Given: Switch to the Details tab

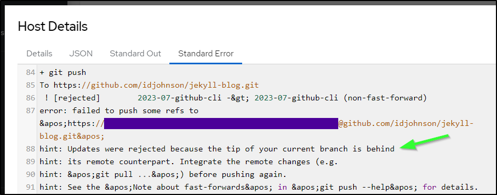Looking at the screenshot, I should [39, 54].
